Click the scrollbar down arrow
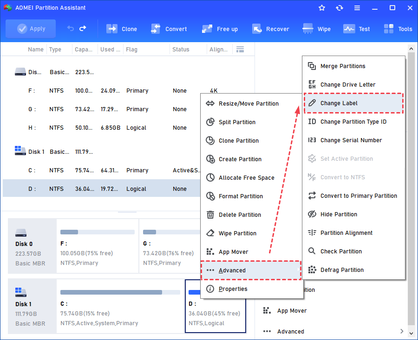Screen dimensions: 418x340 pyautogui.click(x=411, y=333)
